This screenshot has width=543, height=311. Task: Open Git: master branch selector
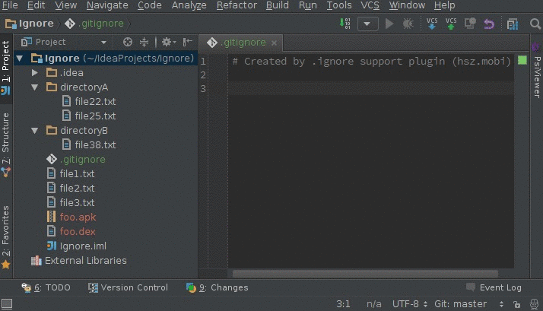tap(468, 304)
